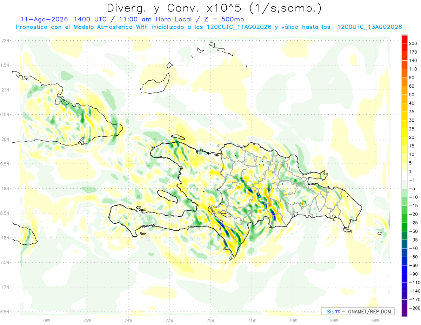Click the '1200UTC_13AGO2026' valid-until text
Image resolution: width=421 pixels, height=325 pixels.
369,27
